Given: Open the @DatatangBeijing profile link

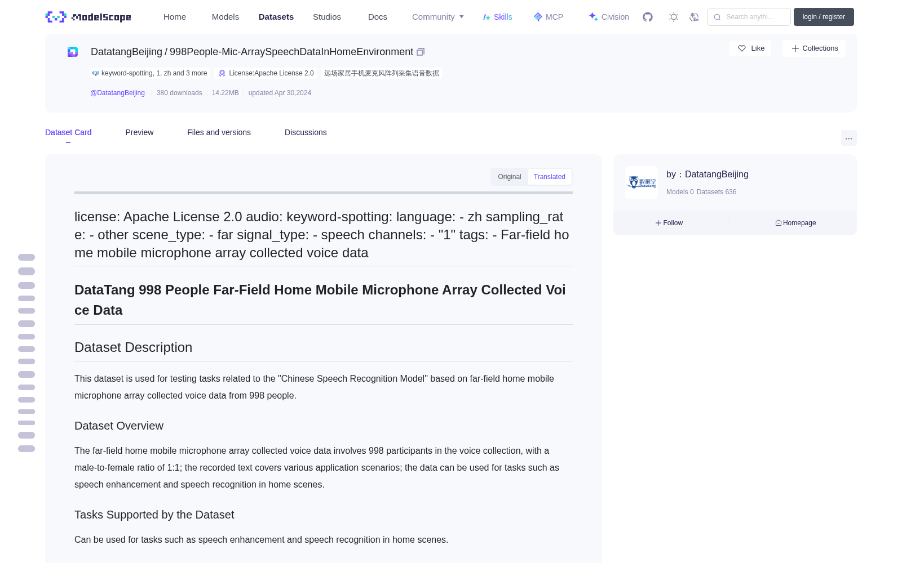Looking at the screenshot, I should click(x=117, y=93).
